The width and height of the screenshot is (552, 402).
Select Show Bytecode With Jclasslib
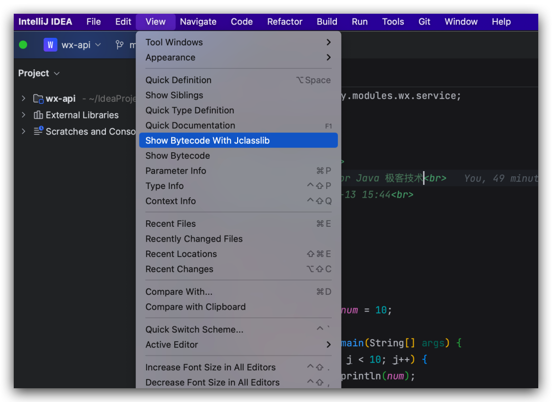click(x=208, y=140)
